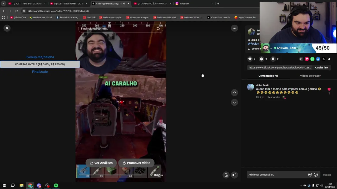
Task: Open the (18) YouTube bookmark
Action: pos(18,18)
